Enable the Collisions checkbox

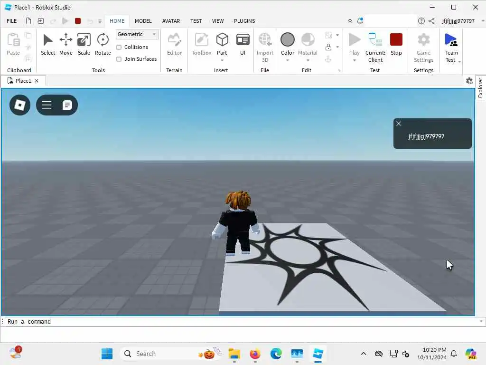point(119,47)
